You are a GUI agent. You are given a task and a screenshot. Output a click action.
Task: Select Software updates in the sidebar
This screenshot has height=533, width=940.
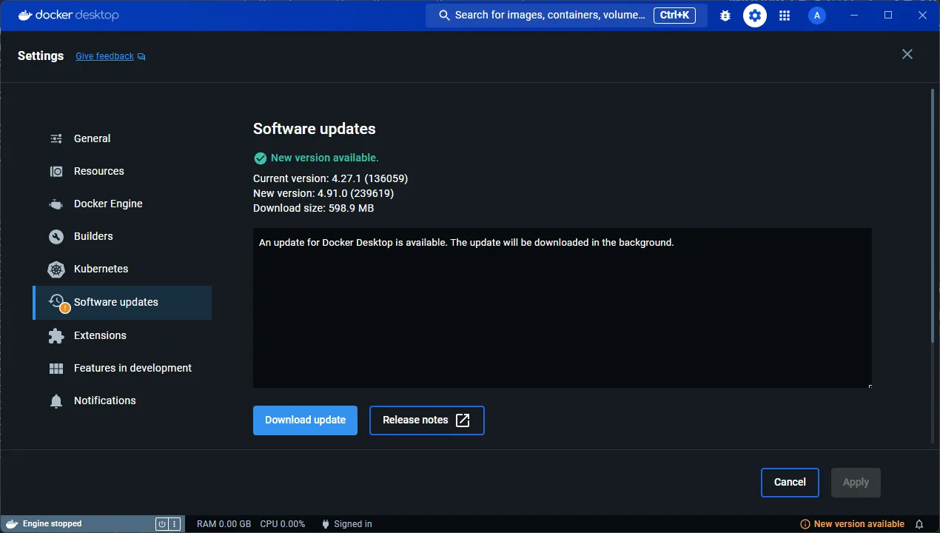[122, 302]
